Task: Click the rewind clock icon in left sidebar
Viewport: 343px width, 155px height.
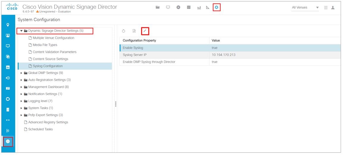Action: 8,78
